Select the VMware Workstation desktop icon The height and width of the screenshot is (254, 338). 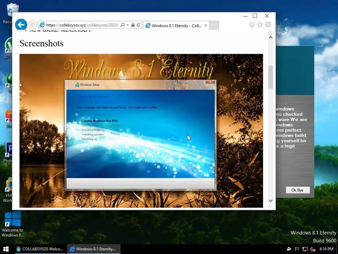pos(8,190)
